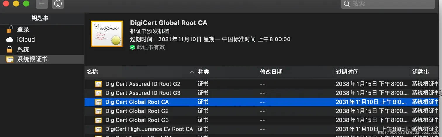
Task: Click the 钥匙串 sidebar section header
Action: [40, 18]
